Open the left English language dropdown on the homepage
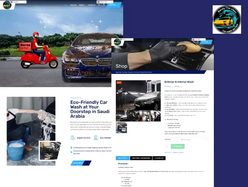 pos(18,2)
